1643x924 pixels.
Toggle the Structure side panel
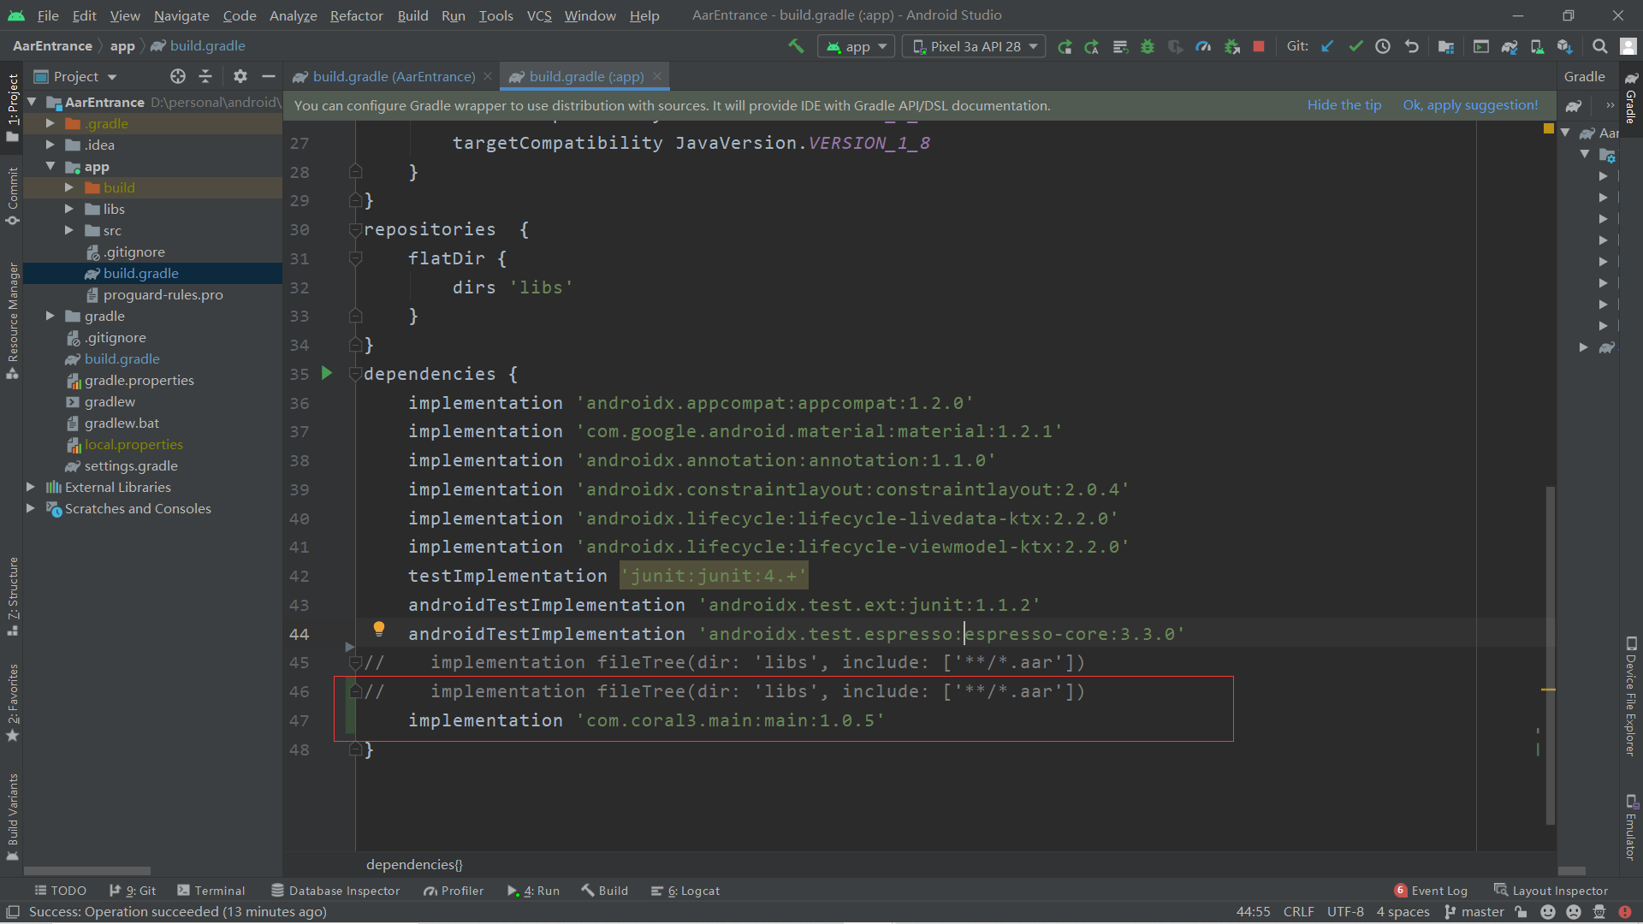tap(13, 596)
